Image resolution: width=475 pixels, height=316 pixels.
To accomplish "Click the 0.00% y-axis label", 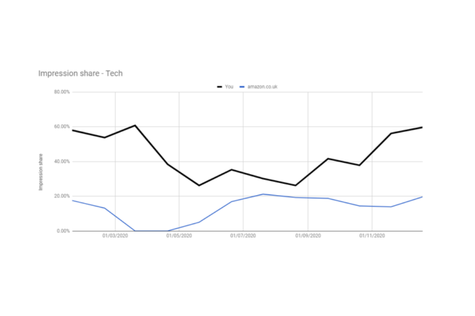I will point(63,231).
